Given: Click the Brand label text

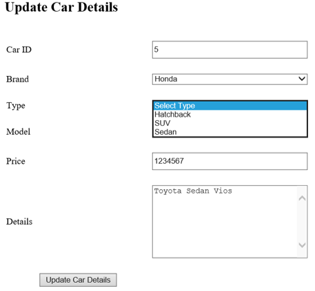Looking at the screenshot, I should pos(17,79).
